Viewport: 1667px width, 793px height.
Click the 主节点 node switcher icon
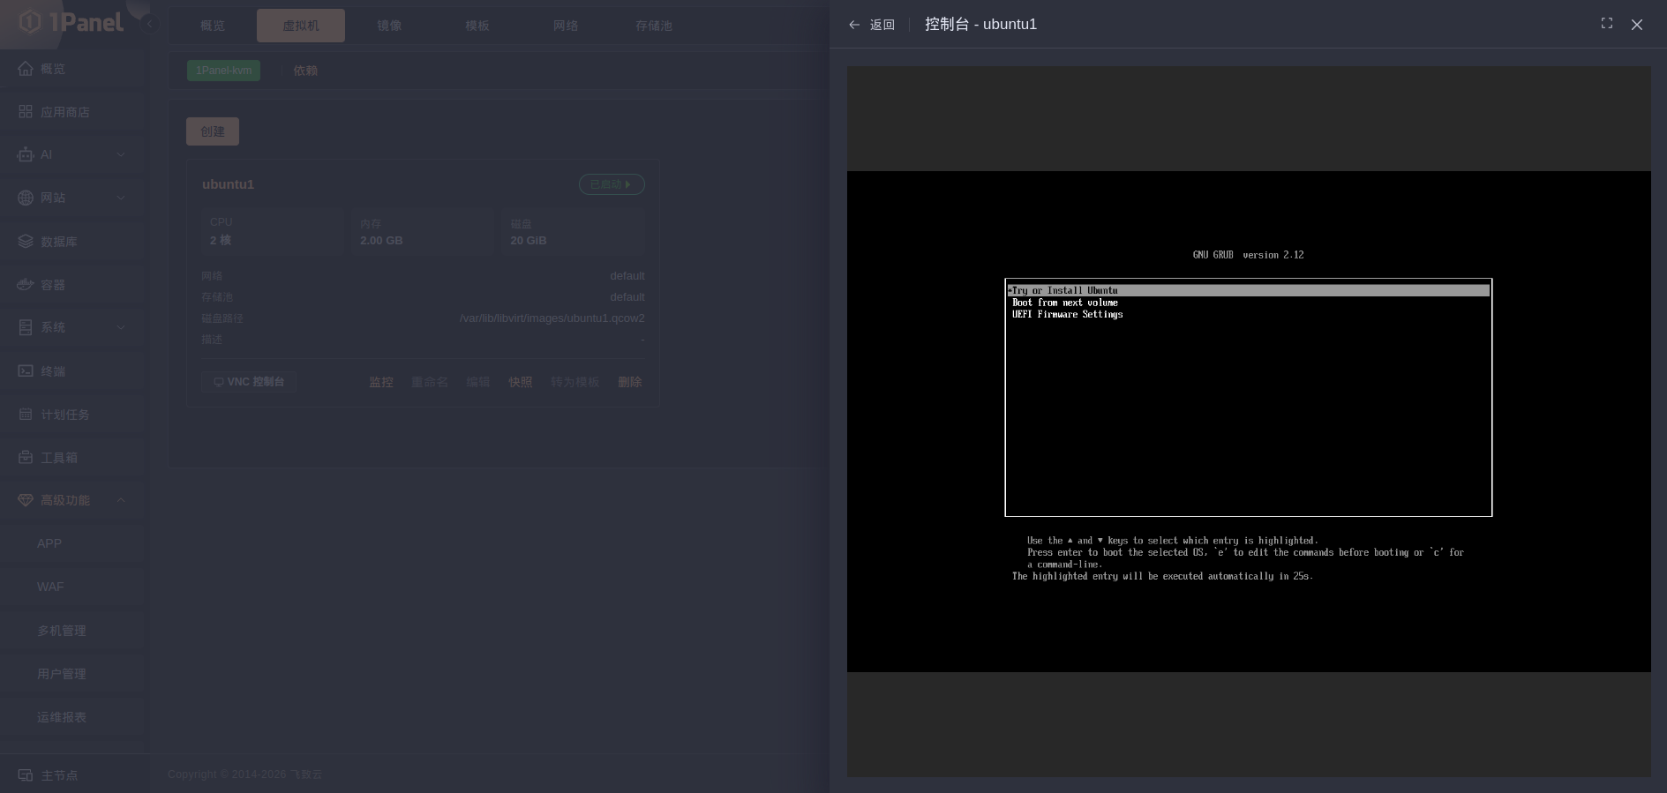(26, 775)
